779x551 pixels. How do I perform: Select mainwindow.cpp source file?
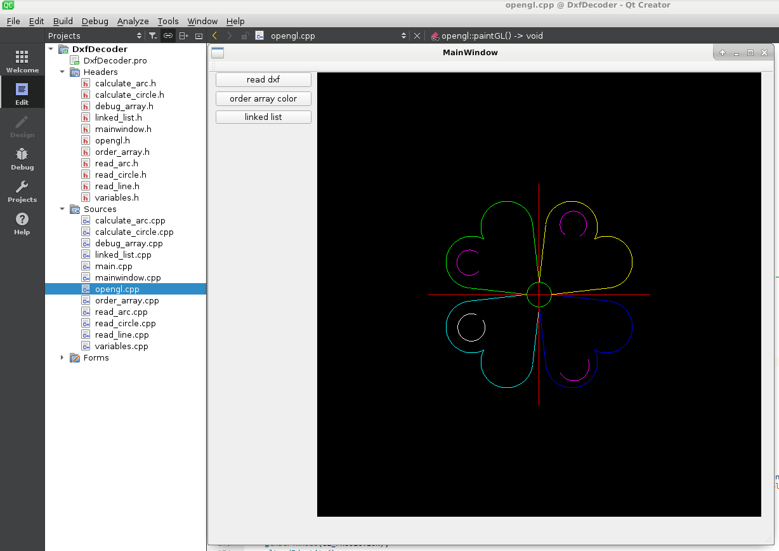(128, 277)
